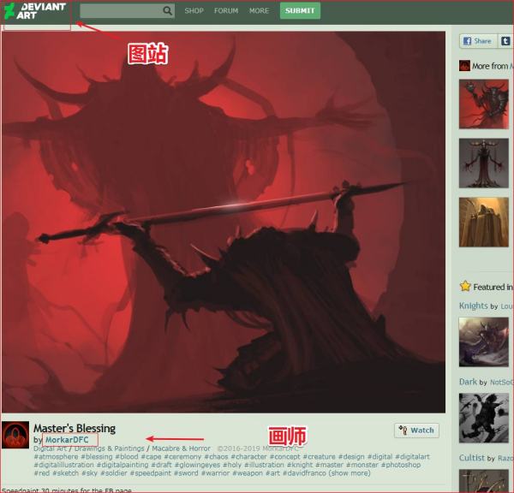Click the small avatar next to More from
This screenshot has width=514, height=493.
tap(464, 66)
